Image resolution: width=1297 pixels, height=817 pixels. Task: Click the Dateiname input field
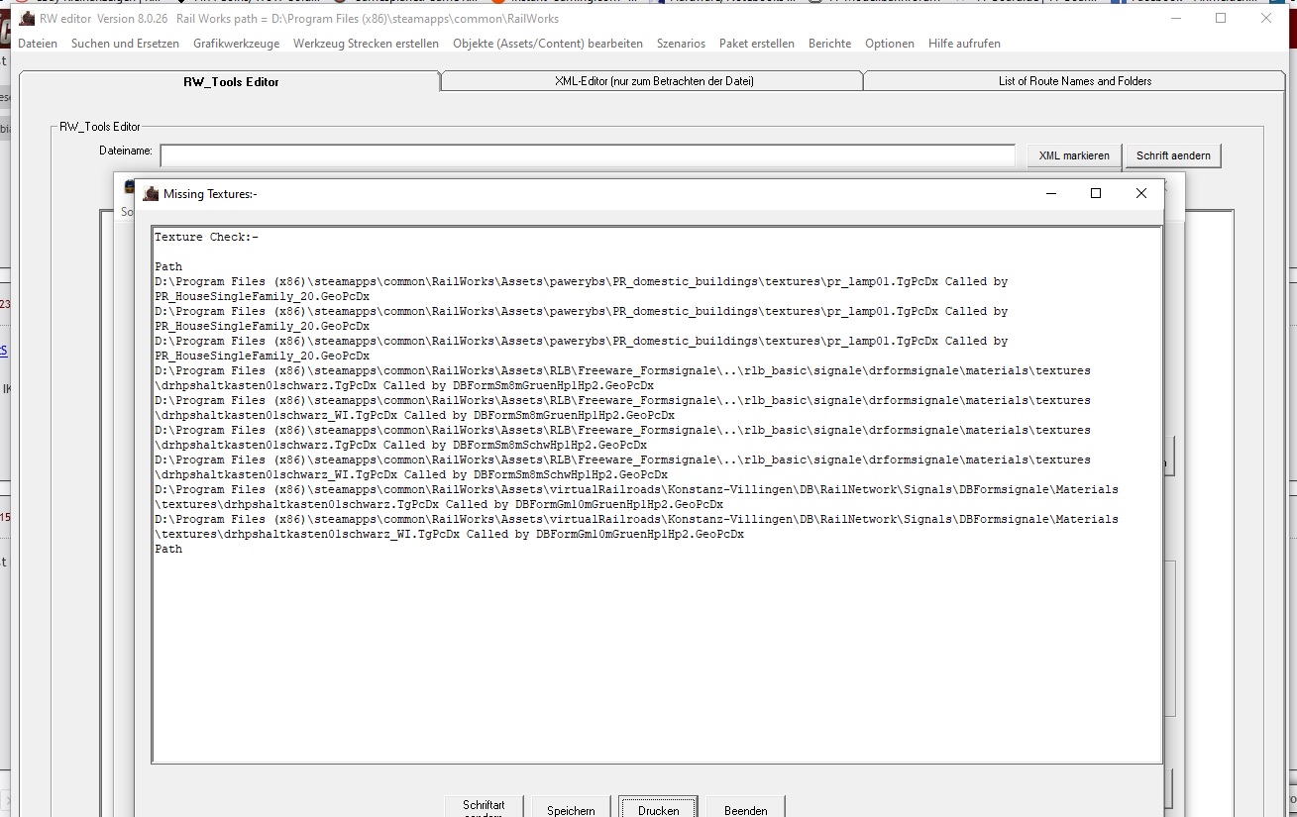point(588,155)
